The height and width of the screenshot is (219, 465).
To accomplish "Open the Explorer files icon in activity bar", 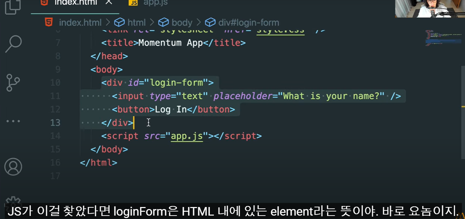I will pyautogui.click(x=13, y=6).
